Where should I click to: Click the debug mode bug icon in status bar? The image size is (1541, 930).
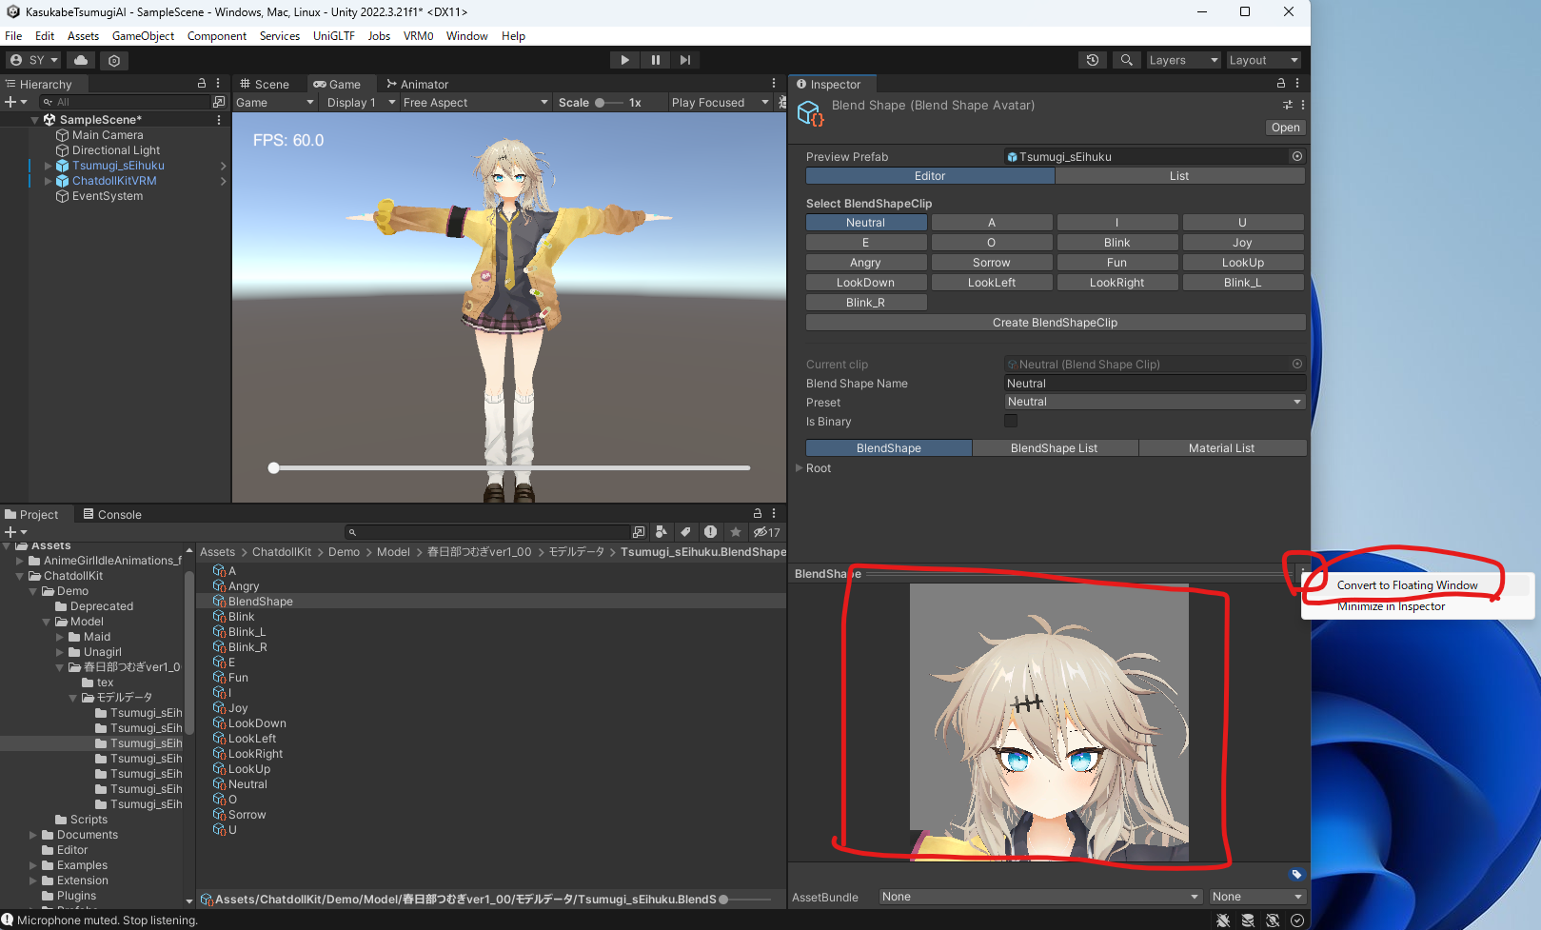(1223, 920)
